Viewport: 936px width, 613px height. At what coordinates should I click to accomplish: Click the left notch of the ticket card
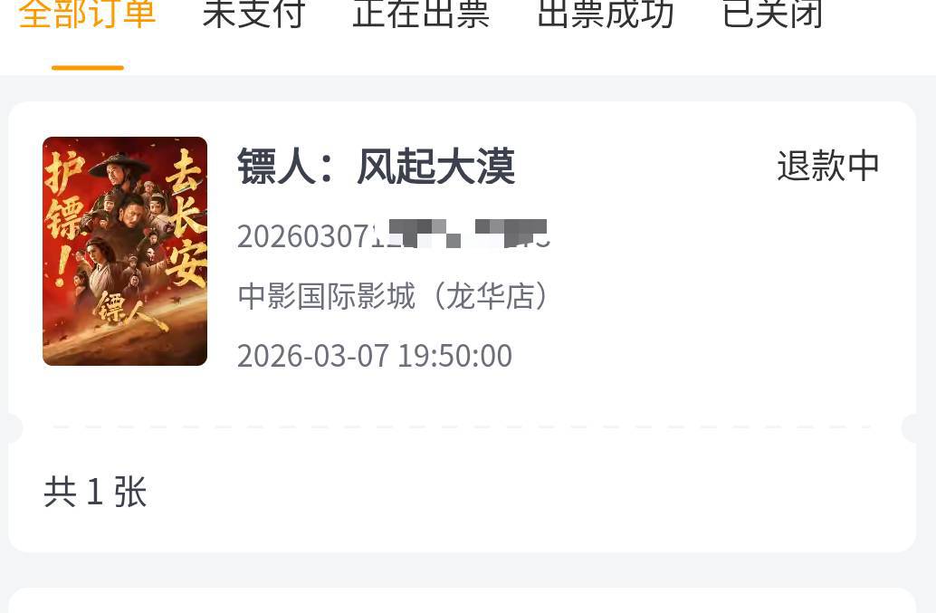tap(14, 427)
